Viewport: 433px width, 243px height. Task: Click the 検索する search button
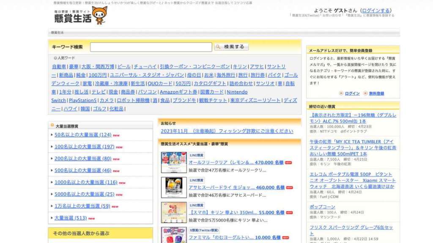(x=231, y=47)
